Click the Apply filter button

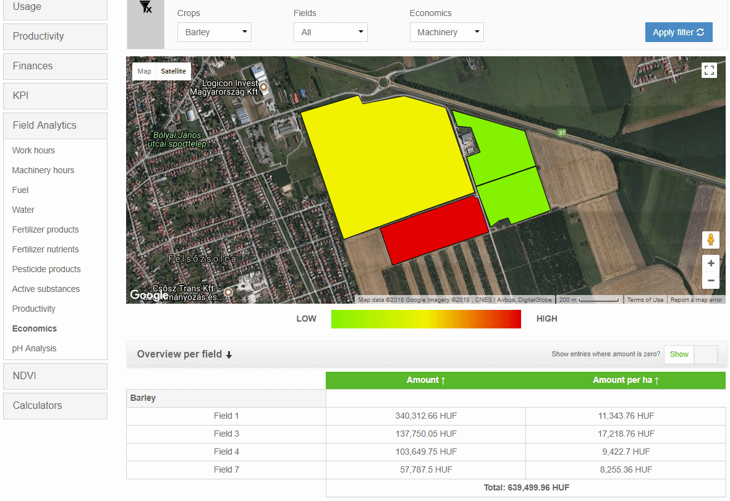tap(678, 32)
